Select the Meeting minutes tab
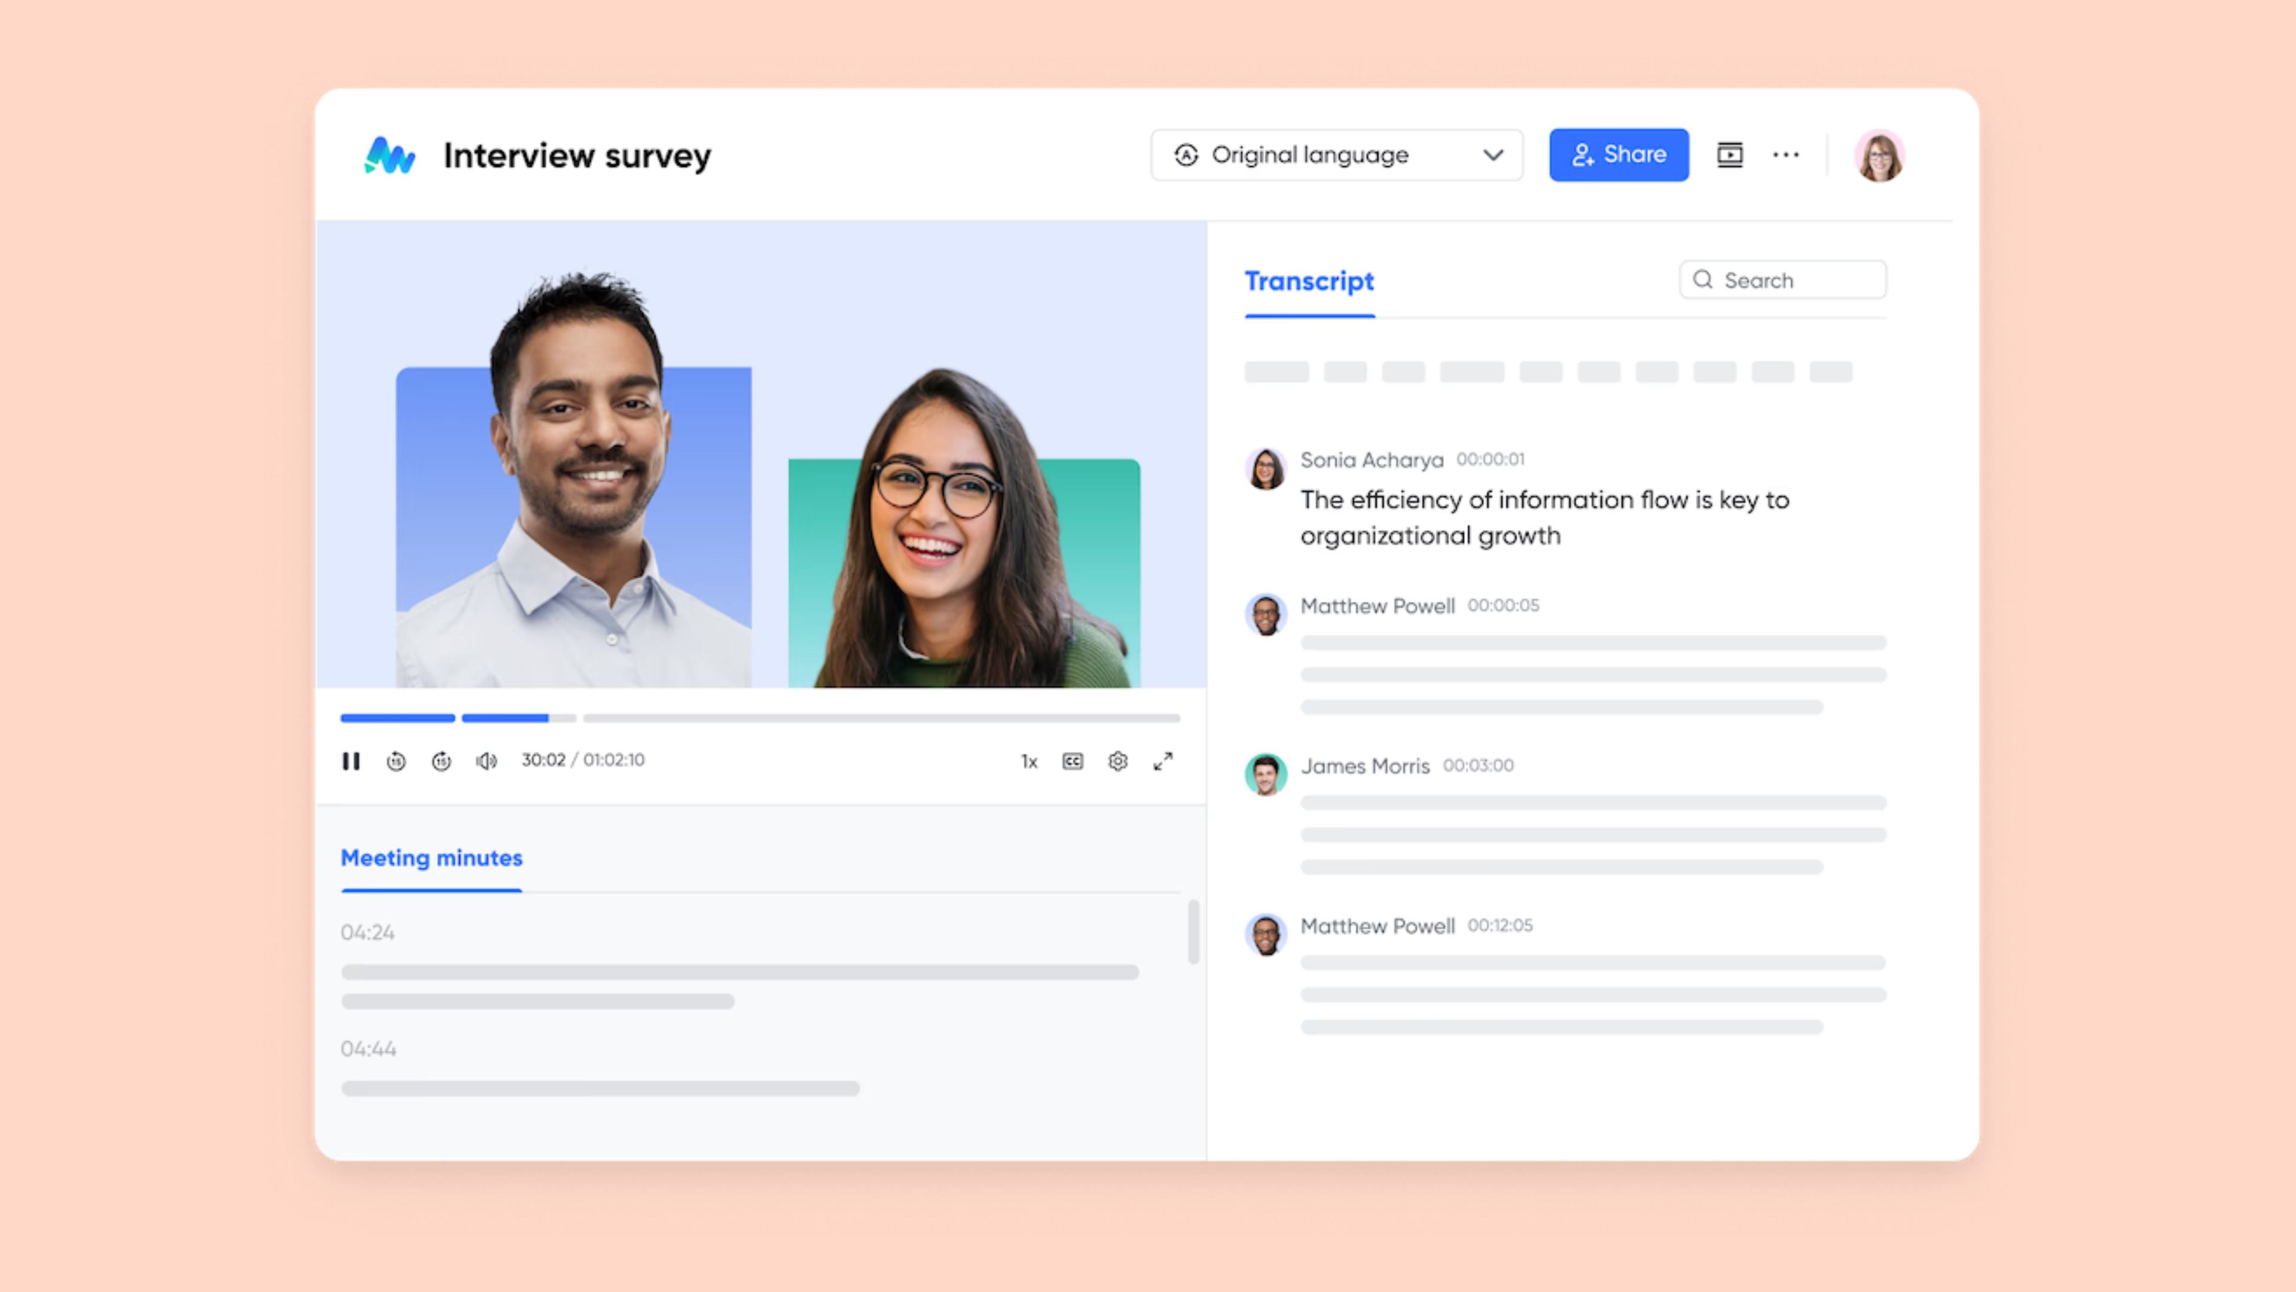 (431, 858)
